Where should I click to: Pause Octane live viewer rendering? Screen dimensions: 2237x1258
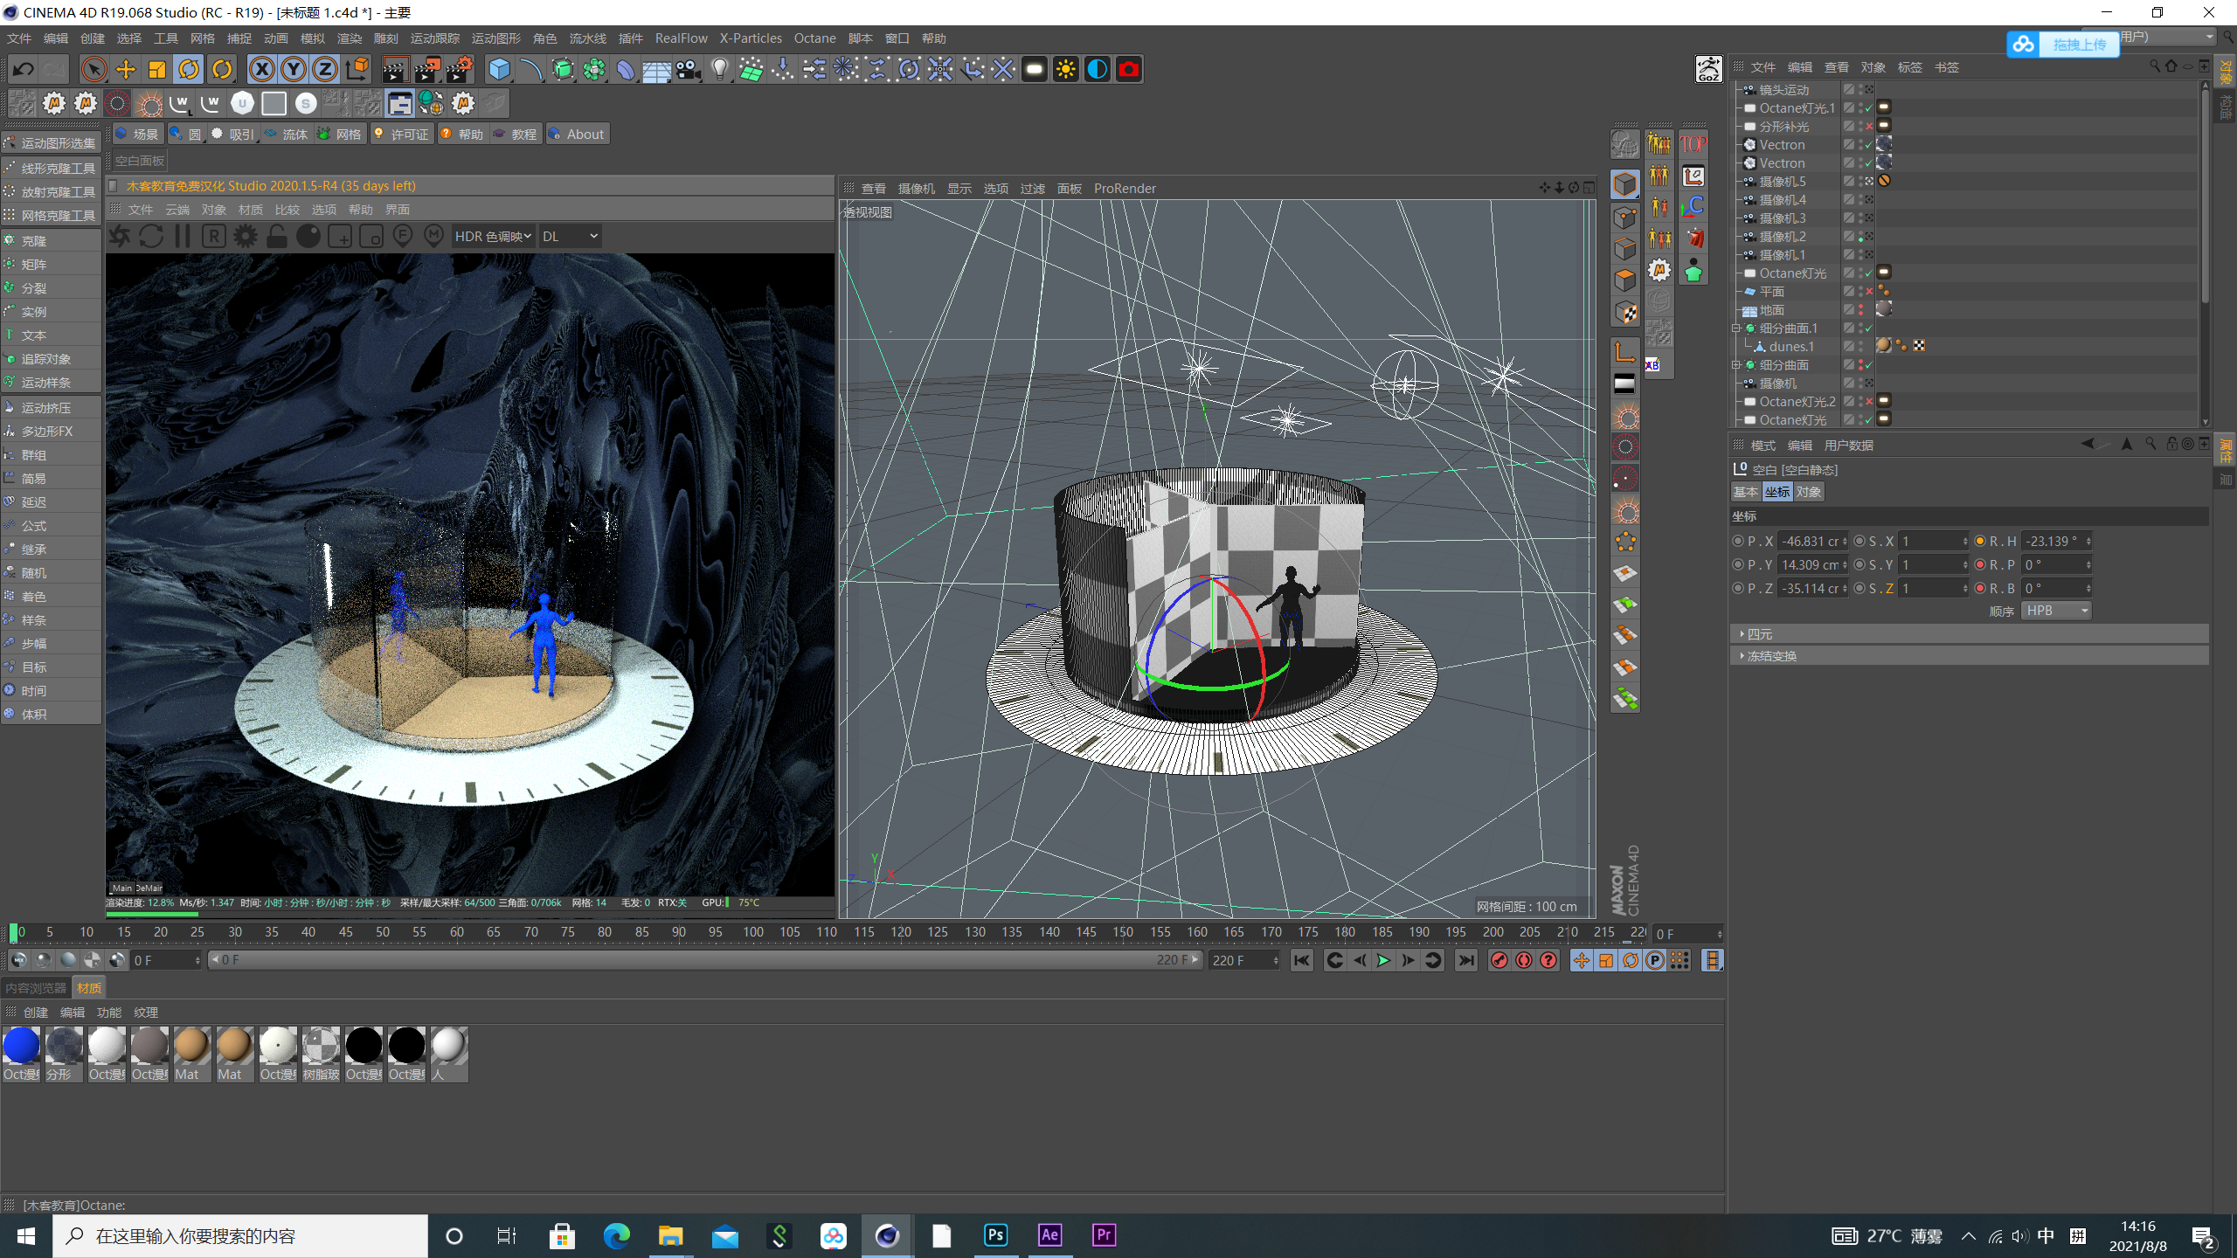[x=182, y=236]
